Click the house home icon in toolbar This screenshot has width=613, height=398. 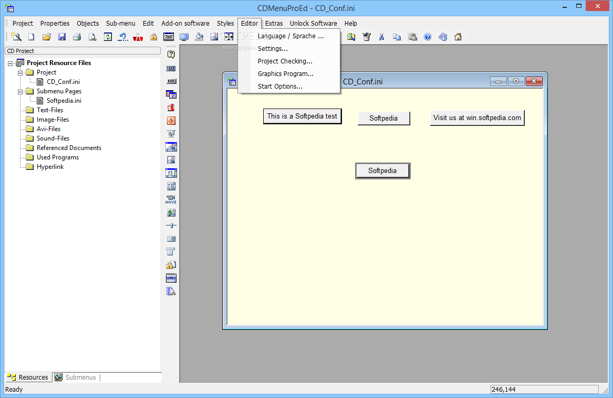click(458, 37)
